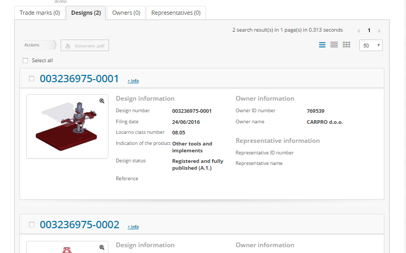This screenshot has height=253, width=406.
Task: Select compact list view icon
Action: click(x=334, y=45)
